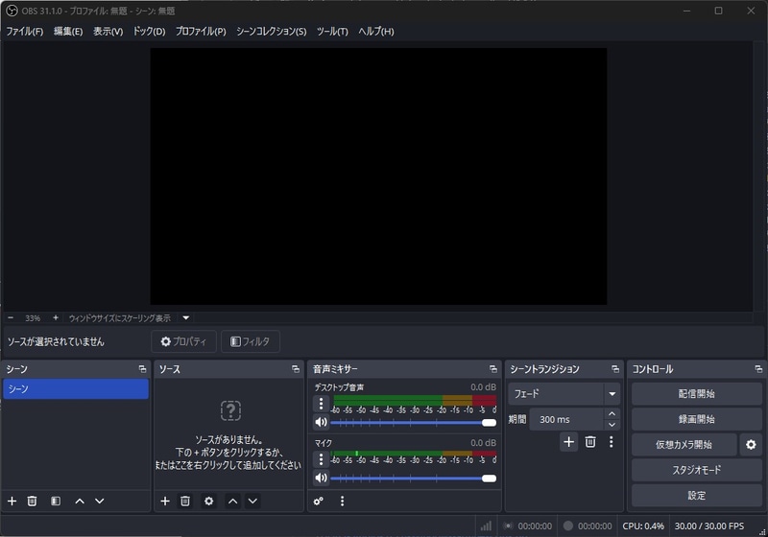Decrease 期間 duration with down arrow
This screenshot has width=768, height=537.
tap(612, 425)
